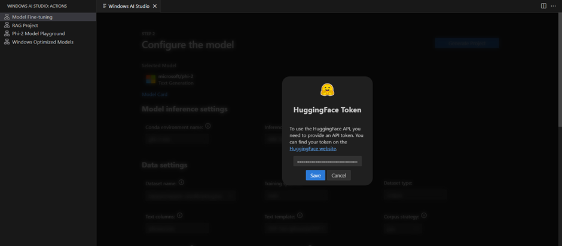Click the 'microsoft/phi-2' model name

pyautogui.click(x=176, y=76)
